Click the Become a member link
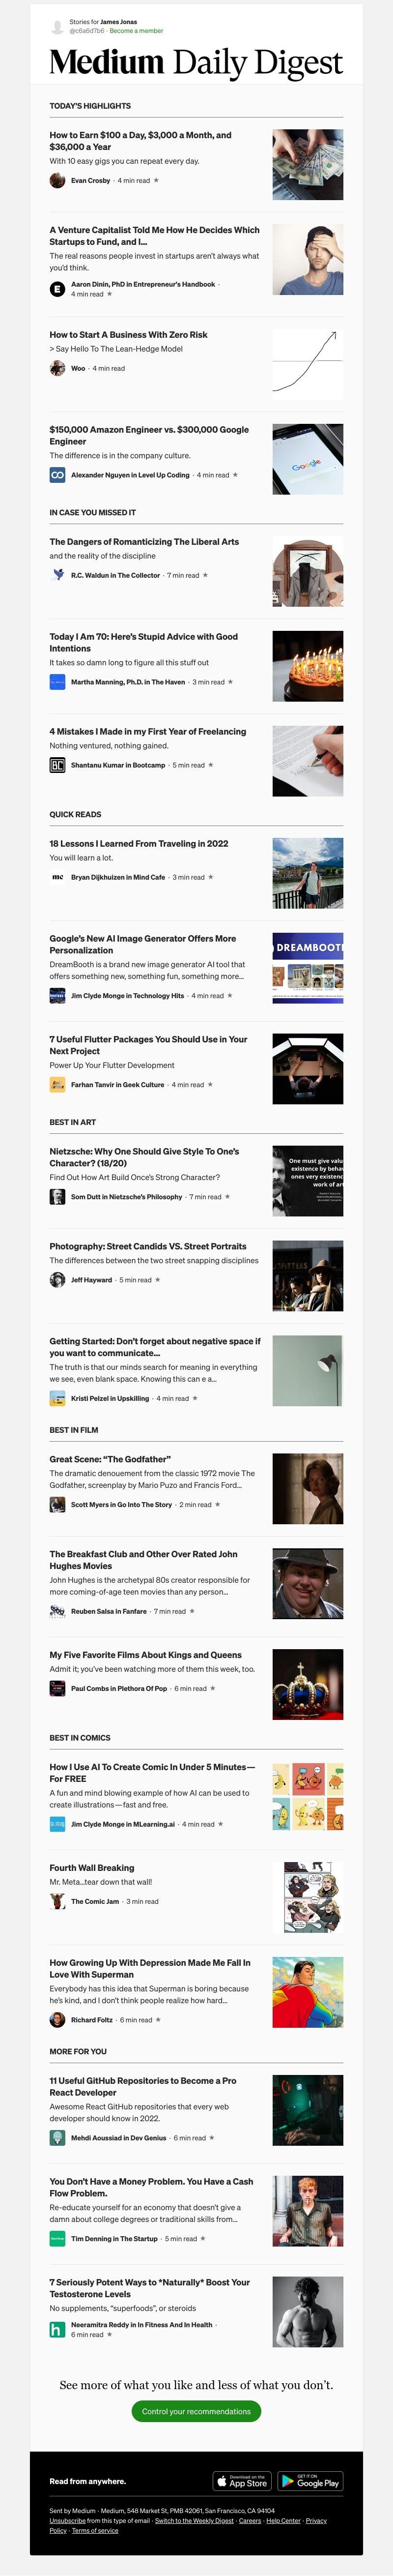The height and width of the screenshot is (2576, 393). pos(136,31)
